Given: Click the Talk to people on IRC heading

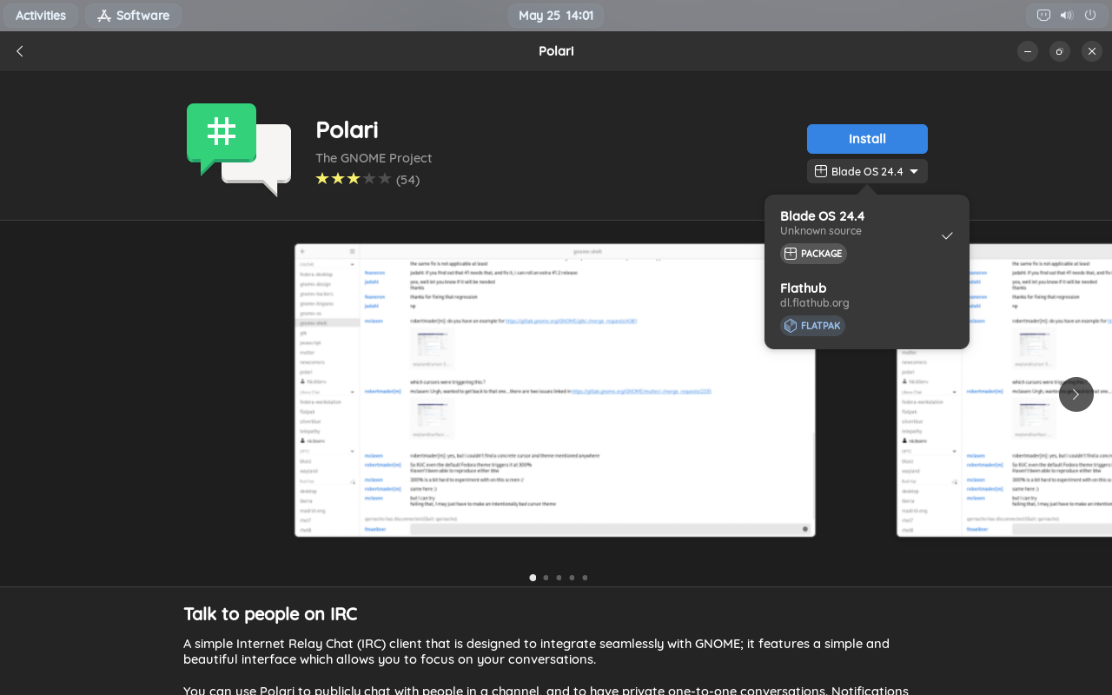Looking at the screenshot, I should 270,614.
